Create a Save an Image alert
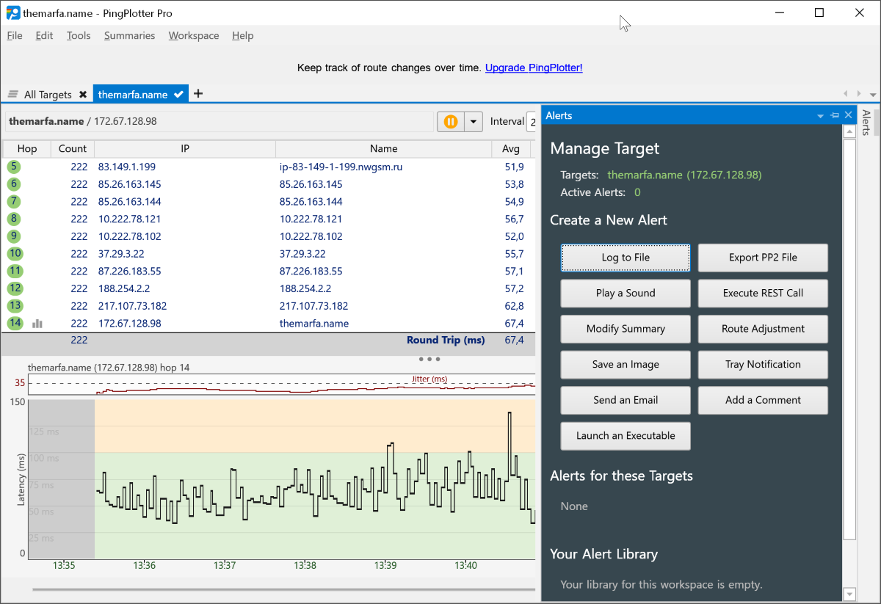Image resolution: width=881 pixels, height=604 pixels. [x=626, y=365]
